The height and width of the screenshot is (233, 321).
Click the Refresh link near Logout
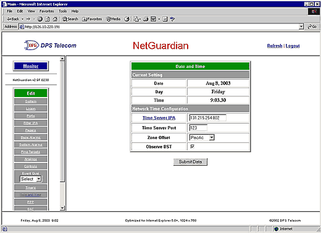pyautogui.click(x=275, y=46)
